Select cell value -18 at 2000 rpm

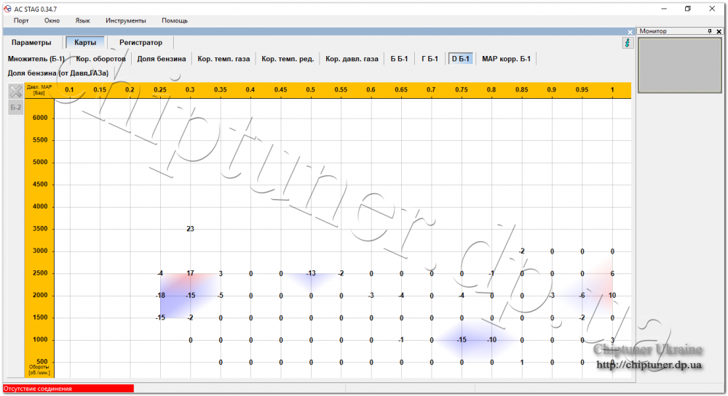click(x=160, y=296)
